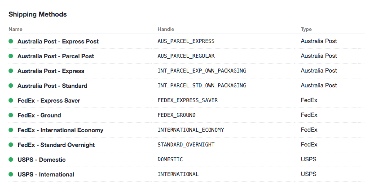Open FedEx - Express Saver shipping method
Viewport: 374px width, 185px height.
point(48,100)
